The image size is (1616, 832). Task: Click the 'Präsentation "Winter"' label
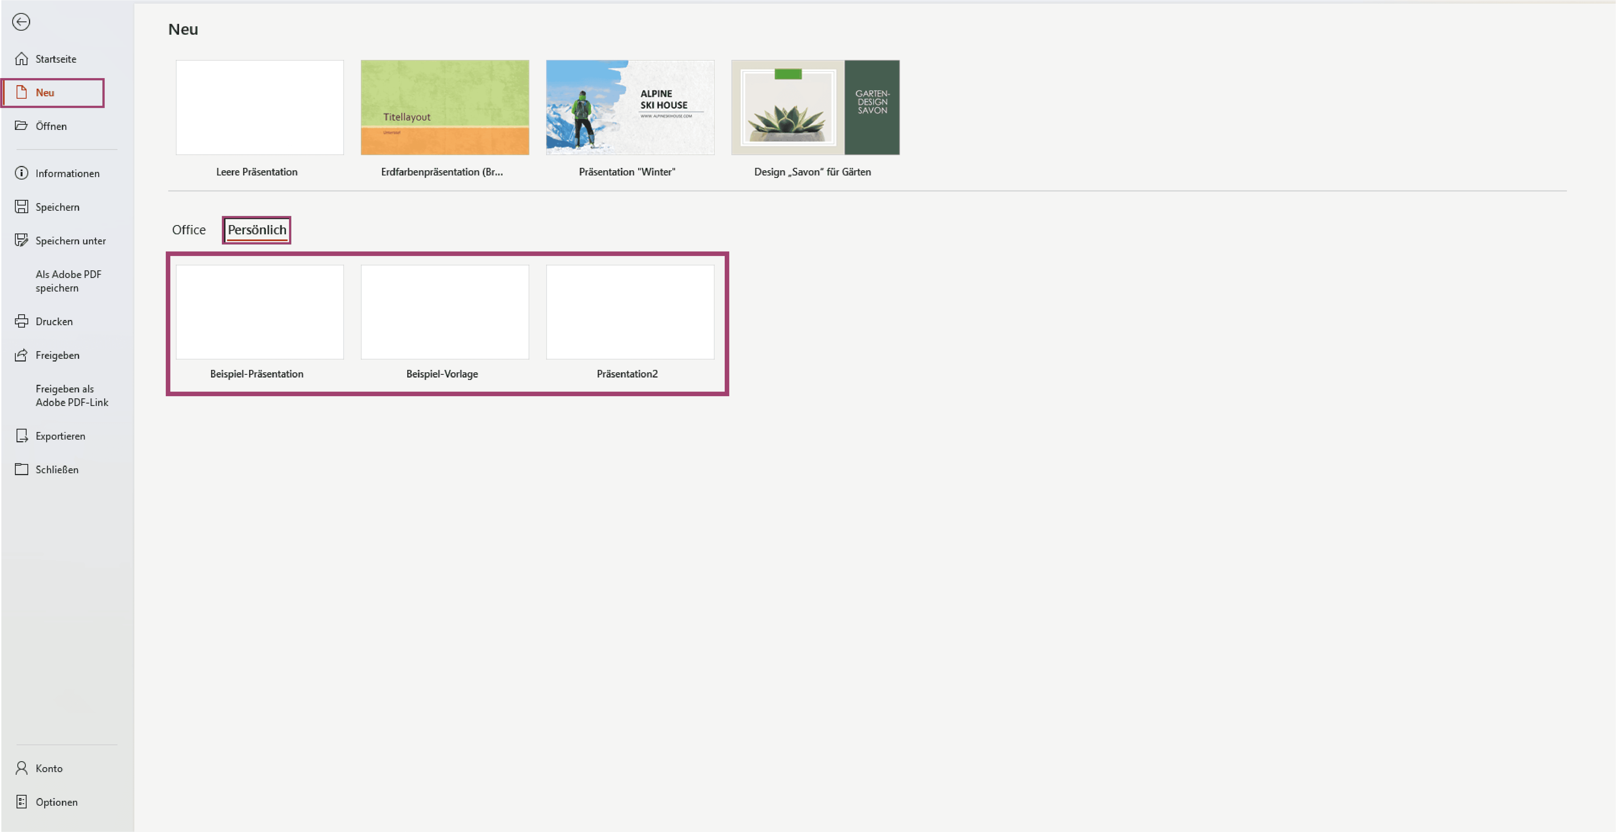[627, 172]
